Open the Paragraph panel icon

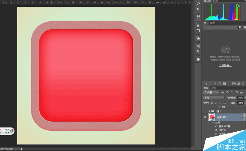198,51
